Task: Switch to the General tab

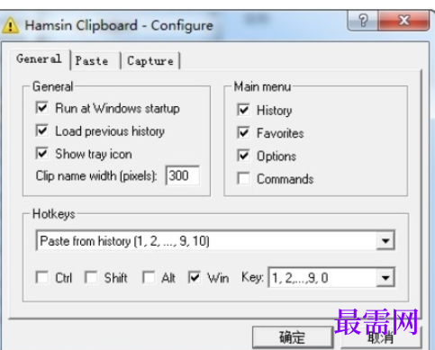Action: [x=40, y=58]
